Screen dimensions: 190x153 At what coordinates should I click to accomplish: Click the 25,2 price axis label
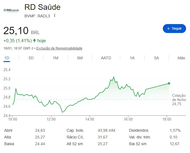coord(7,79)
